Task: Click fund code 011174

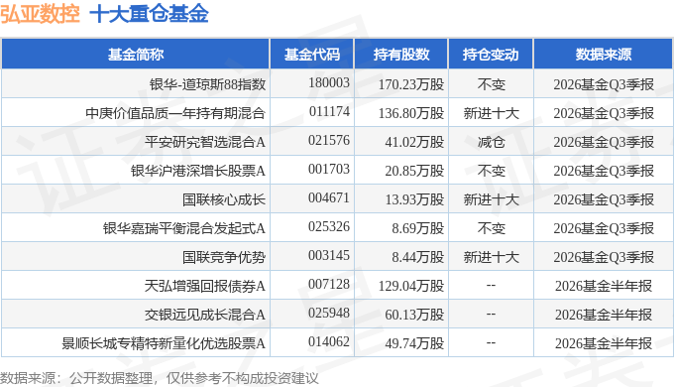Action: coord(329,111)
